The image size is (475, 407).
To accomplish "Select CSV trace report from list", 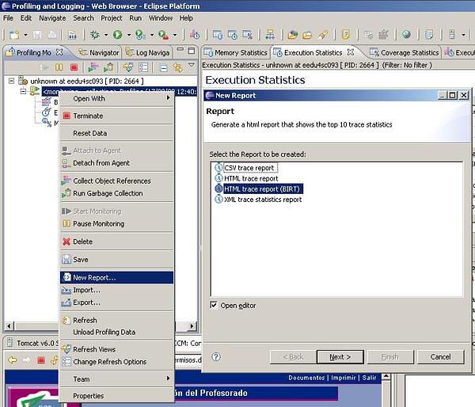I will tap(249, 168).
